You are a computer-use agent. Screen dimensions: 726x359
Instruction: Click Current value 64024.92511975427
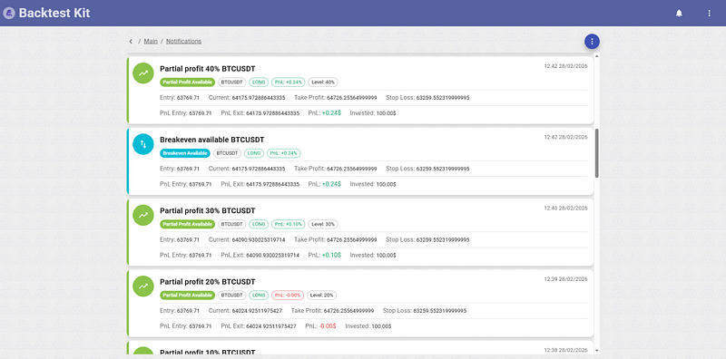(257, 311)
